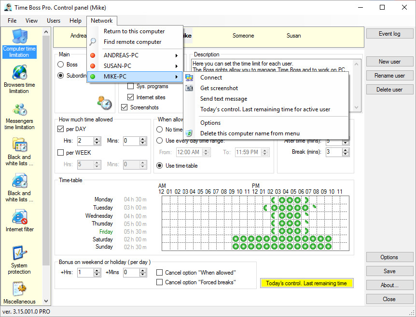Viewport: 416px width, 317px height.
Task: Click per DAY Hrs spinner arrows
Action: (97, 141)
